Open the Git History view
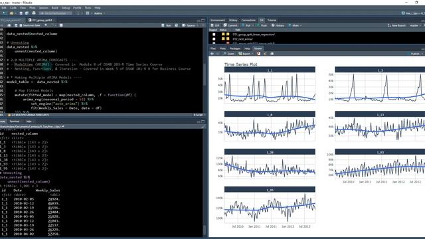 tap(278, 25)
